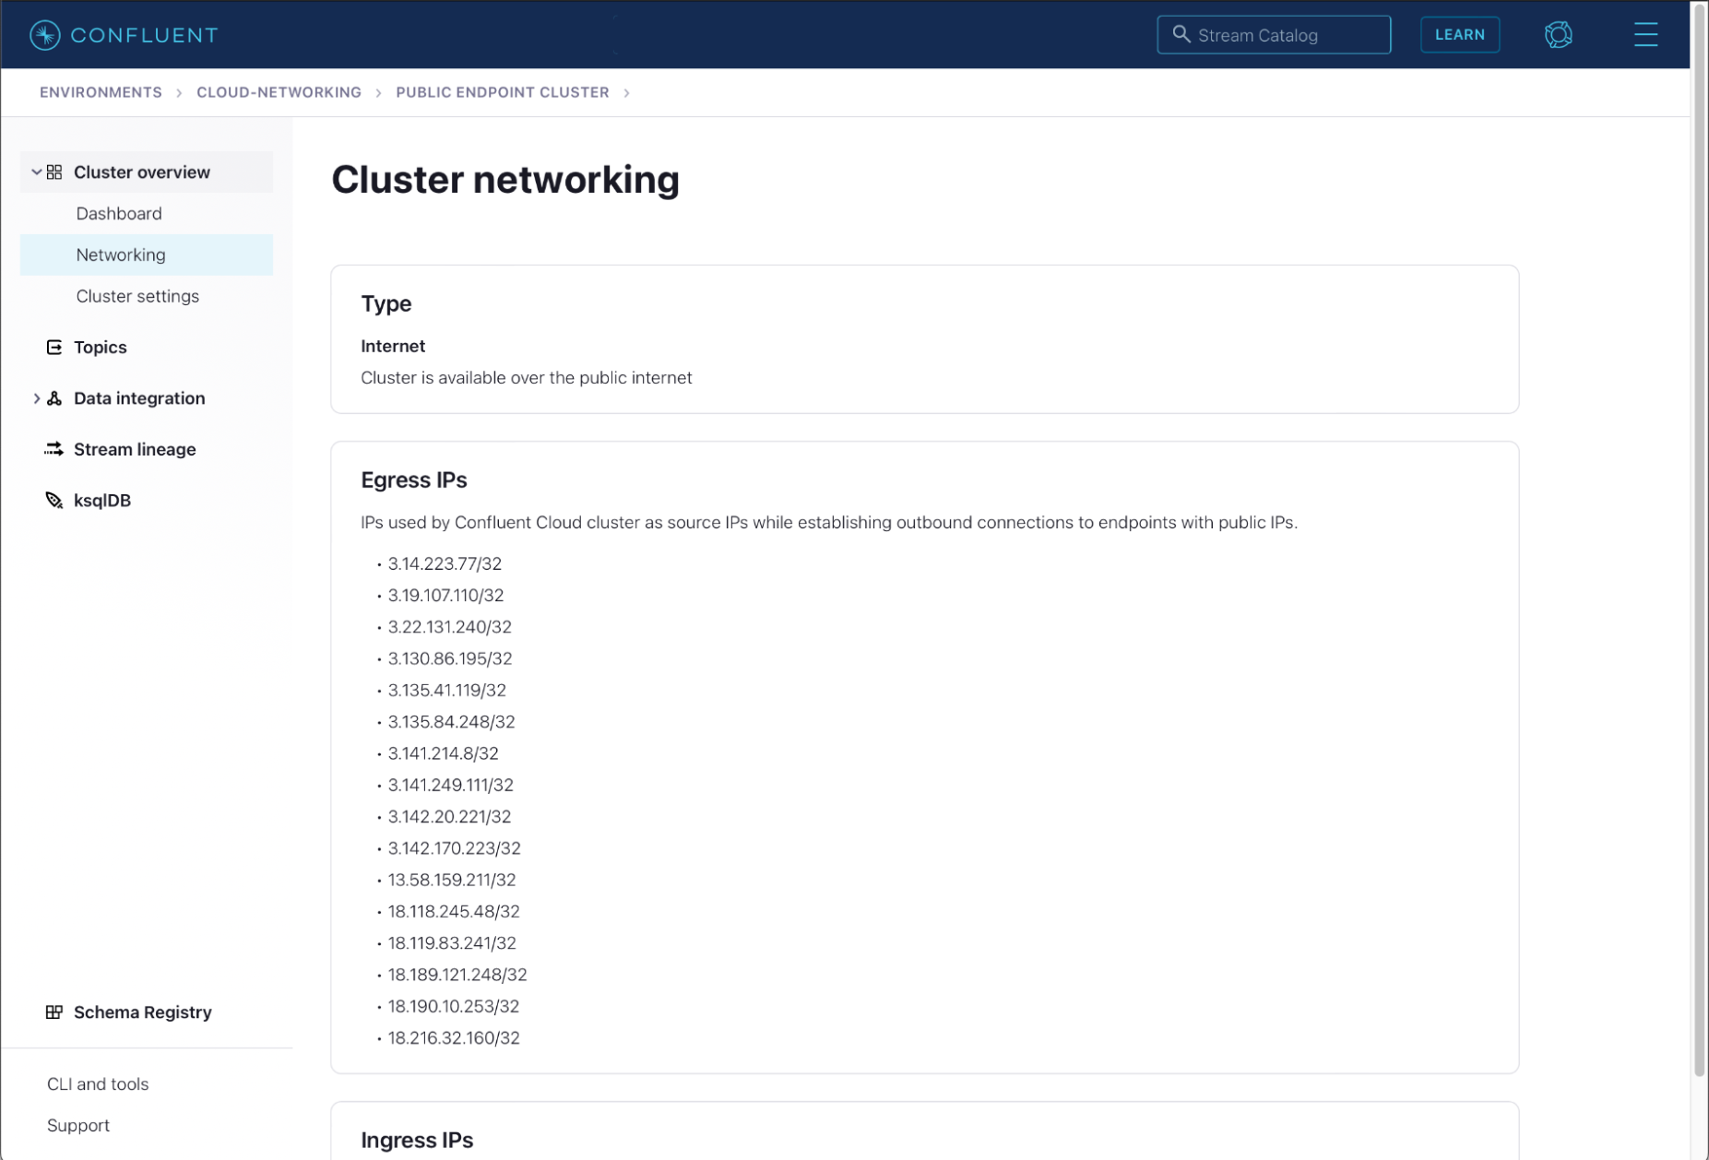Click the Cluster overview grid icon
Image resolution: width=1709 pixels, height=1160 pixels.
pos(54,172)
